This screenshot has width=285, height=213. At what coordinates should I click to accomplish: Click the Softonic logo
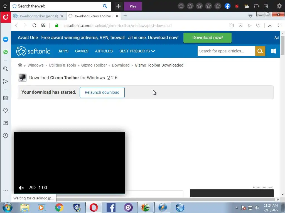[x=33, y=51]
